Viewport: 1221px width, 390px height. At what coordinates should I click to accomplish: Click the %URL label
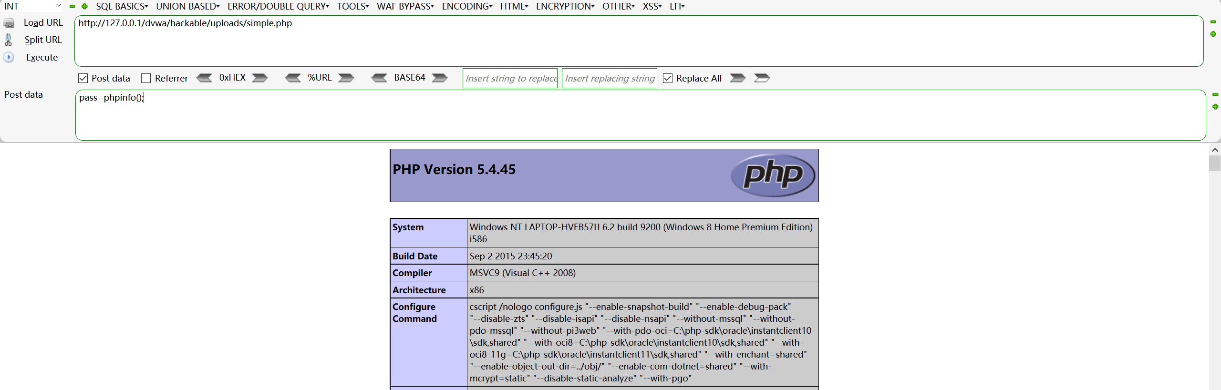tap(320, 78)
